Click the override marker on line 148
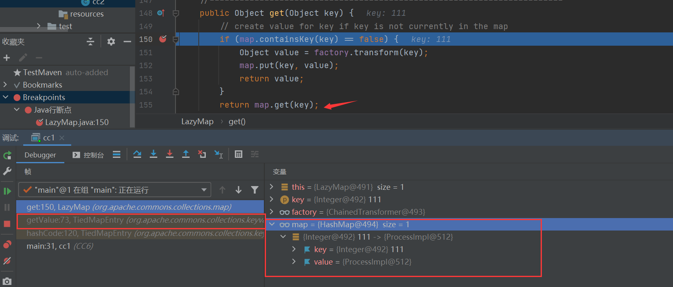Viewport: 673px width, 287px height. (x=161, y=13)
